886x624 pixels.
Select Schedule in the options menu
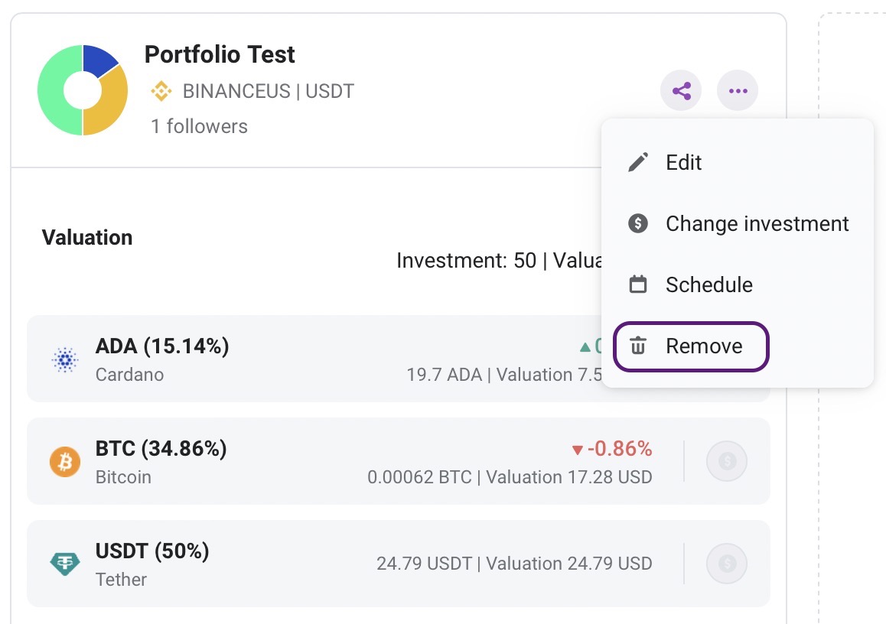(738, 284)
